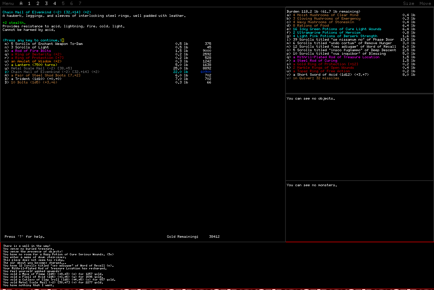Choose Pair of Steel Shod Boots [7,+2]
This screenshot has width=434, height=290.
click(108, 75)
